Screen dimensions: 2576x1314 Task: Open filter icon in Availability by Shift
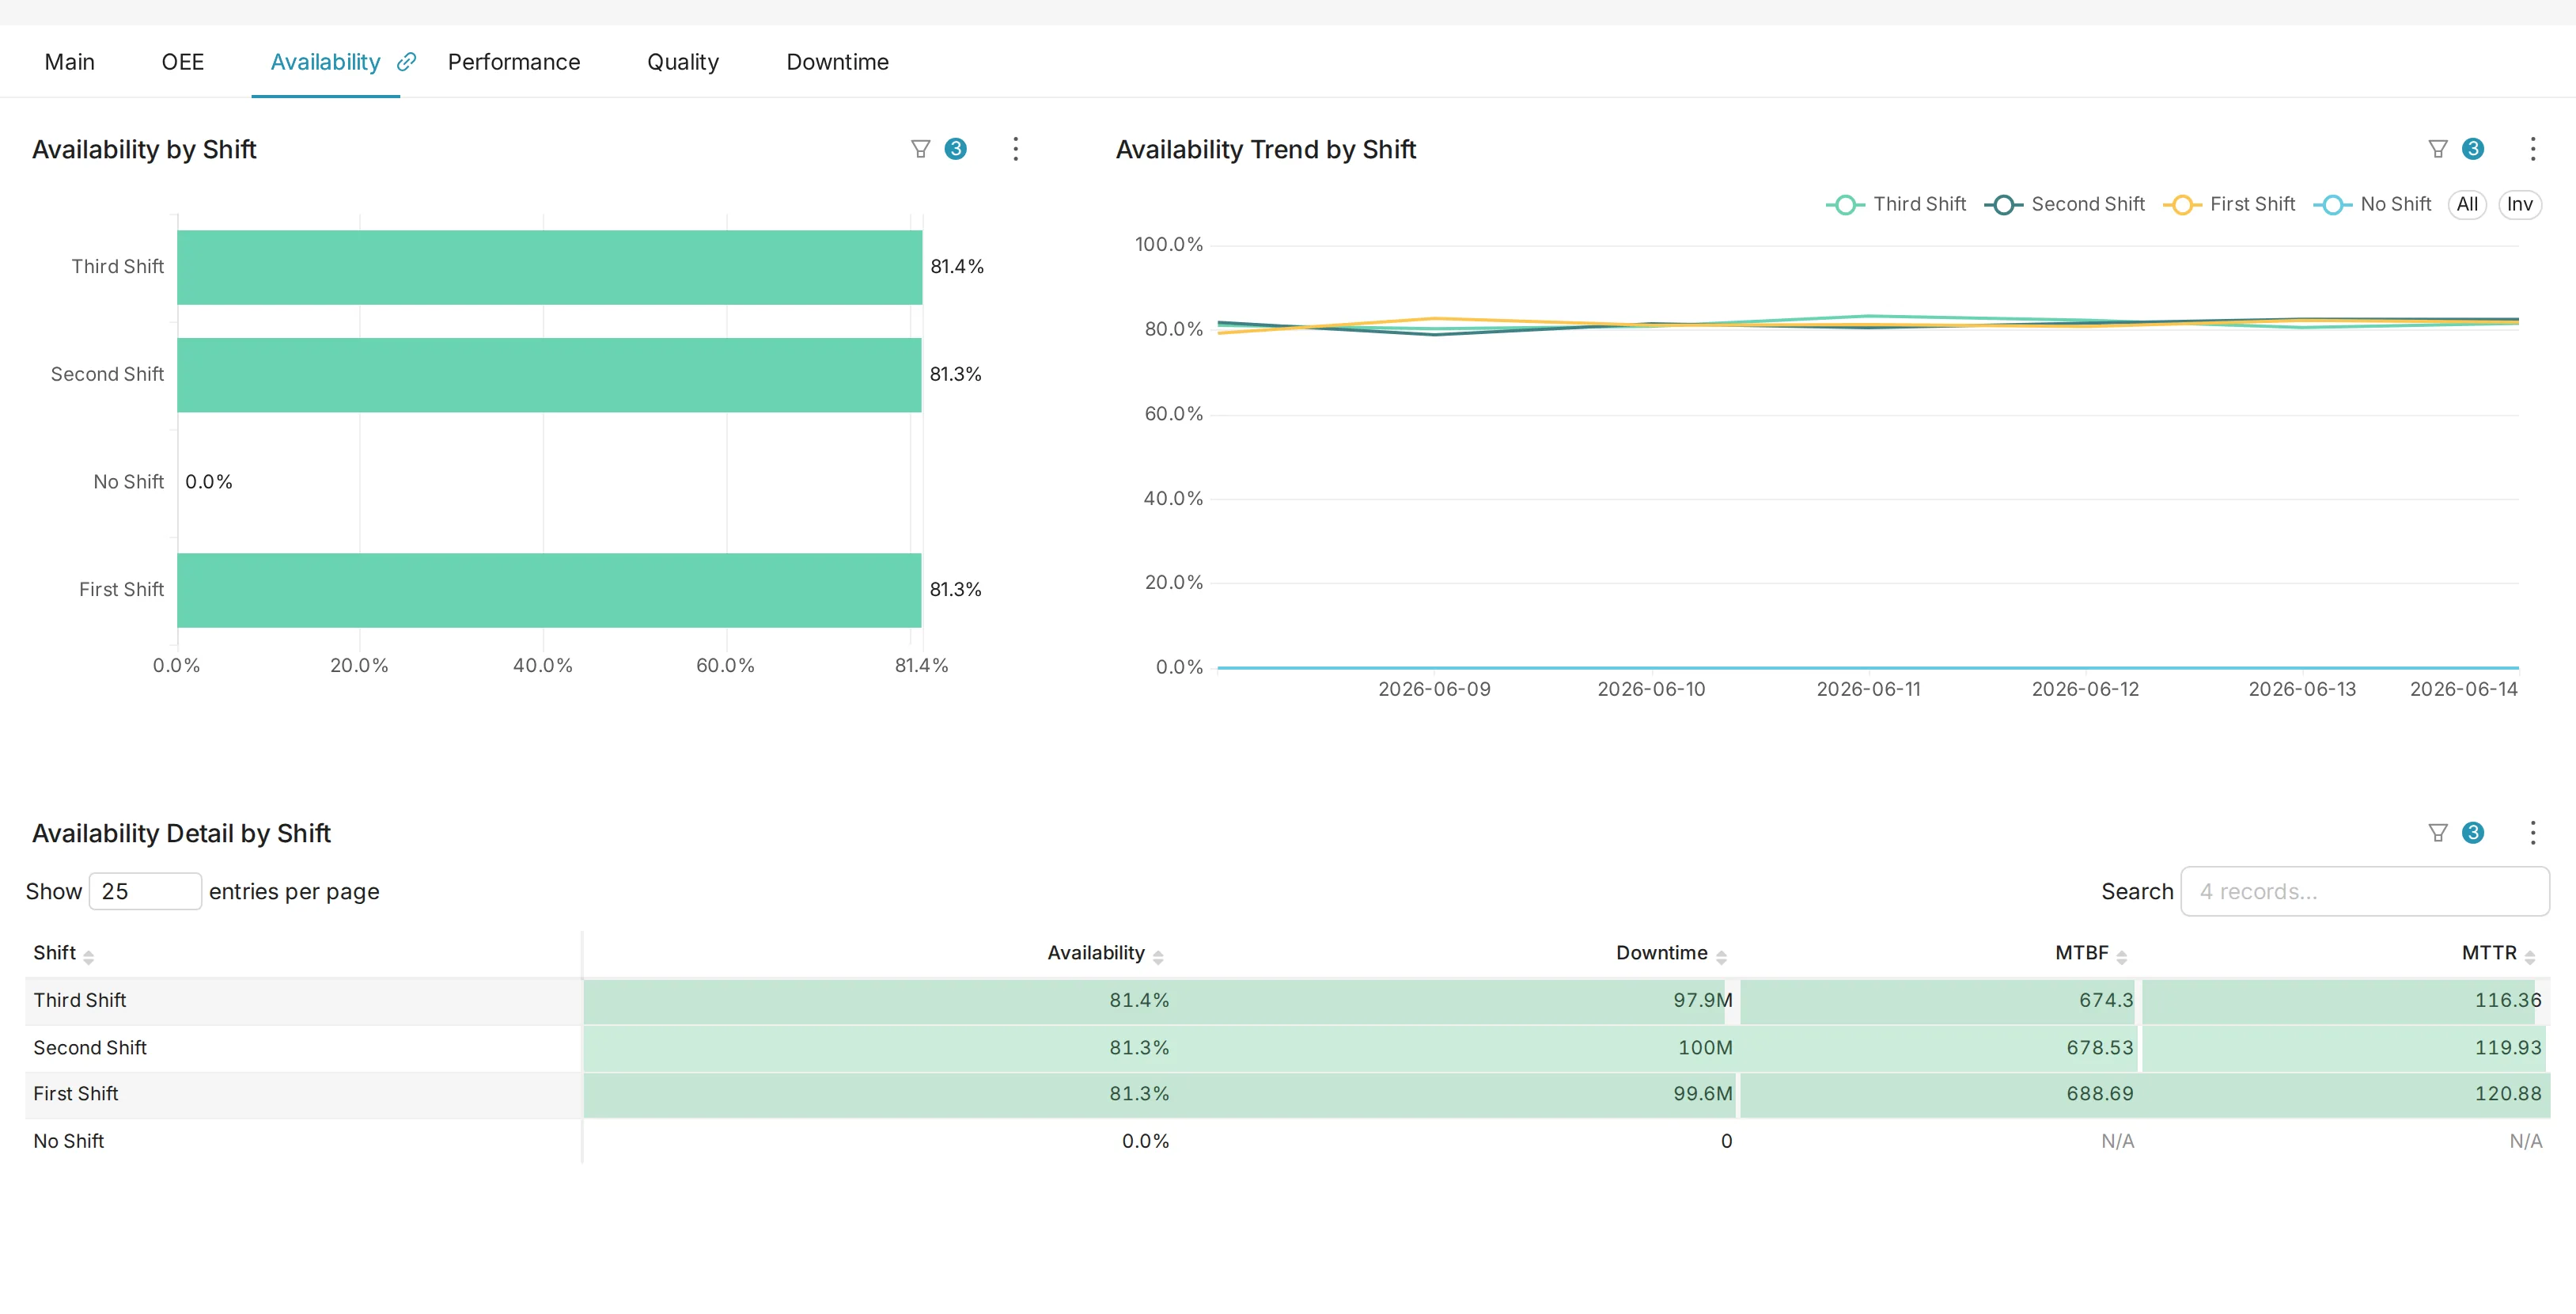[920, 149]
